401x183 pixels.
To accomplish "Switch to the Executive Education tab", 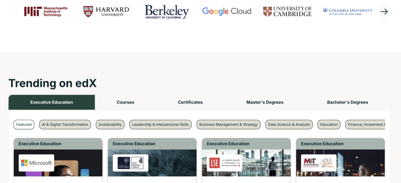I will 52,102.
